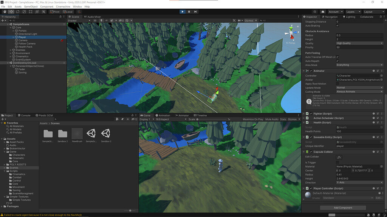Open the Sandbox 2 scene asset
The height and width of the screenshot is (217, 387).
tap(106, 135)
